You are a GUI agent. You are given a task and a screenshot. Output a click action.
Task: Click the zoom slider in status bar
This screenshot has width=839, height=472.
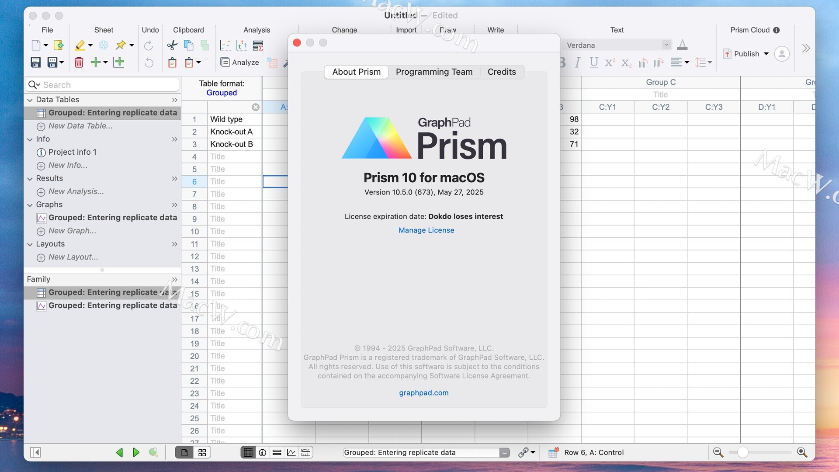click(759, 452)
